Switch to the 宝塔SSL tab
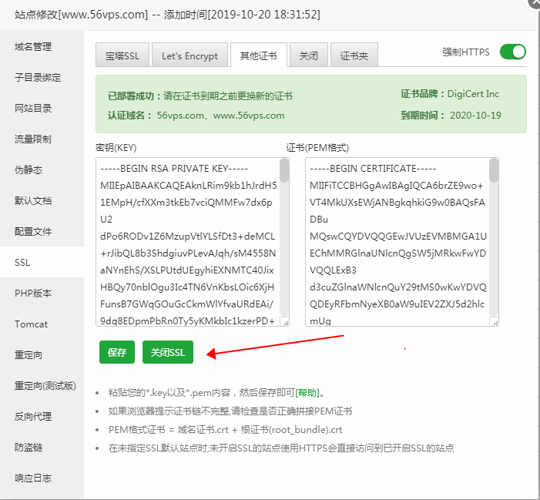The image size is (540, 500). (122, 55)
